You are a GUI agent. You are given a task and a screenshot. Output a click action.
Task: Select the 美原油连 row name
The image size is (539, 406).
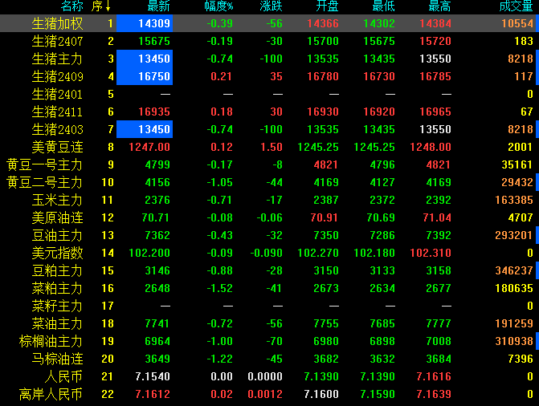coord(57,217)
